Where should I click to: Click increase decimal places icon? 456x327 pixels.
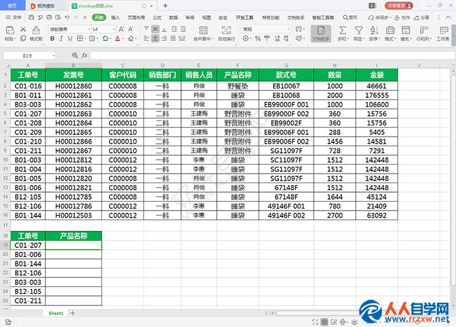[x=277, y=38]
